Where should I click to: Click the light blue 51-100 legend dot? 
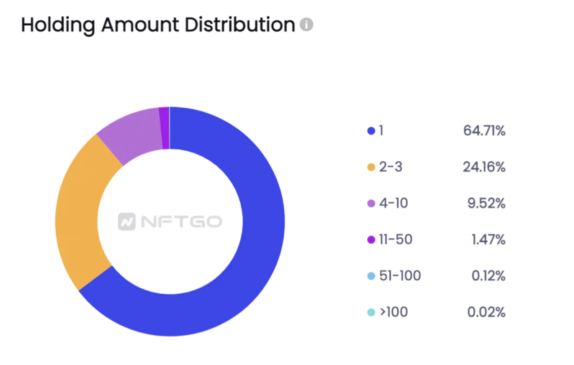(371, 276)
